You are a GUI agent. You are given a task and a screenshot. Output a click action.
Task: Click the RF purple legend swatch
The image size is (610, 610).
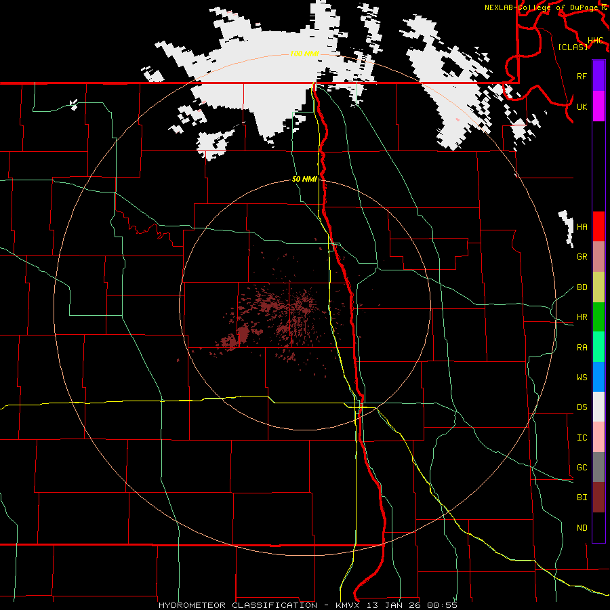tap(598, 76)
